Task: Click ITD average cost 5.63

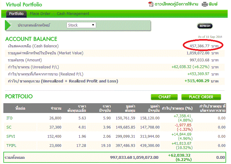Action: pos(82,118)
